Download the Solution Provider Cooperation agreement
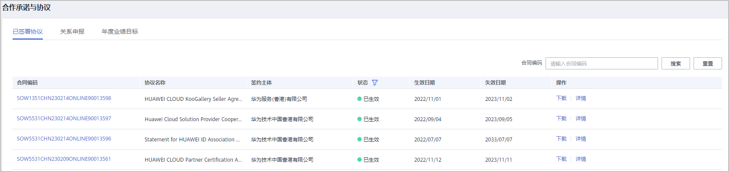 coord(561,119)
